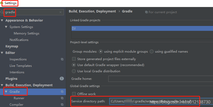This screenshot has height=107, width=213.
Task: Select Use local Gradle distribution option
Action: 74,71
